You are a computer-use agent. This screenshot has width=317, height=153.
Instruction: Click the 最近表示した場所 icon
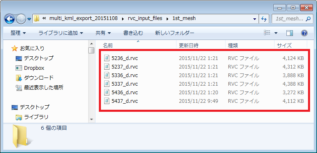(19, 87)
